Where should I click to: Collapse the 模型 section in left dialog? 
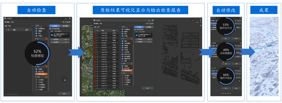click(36, 67)
